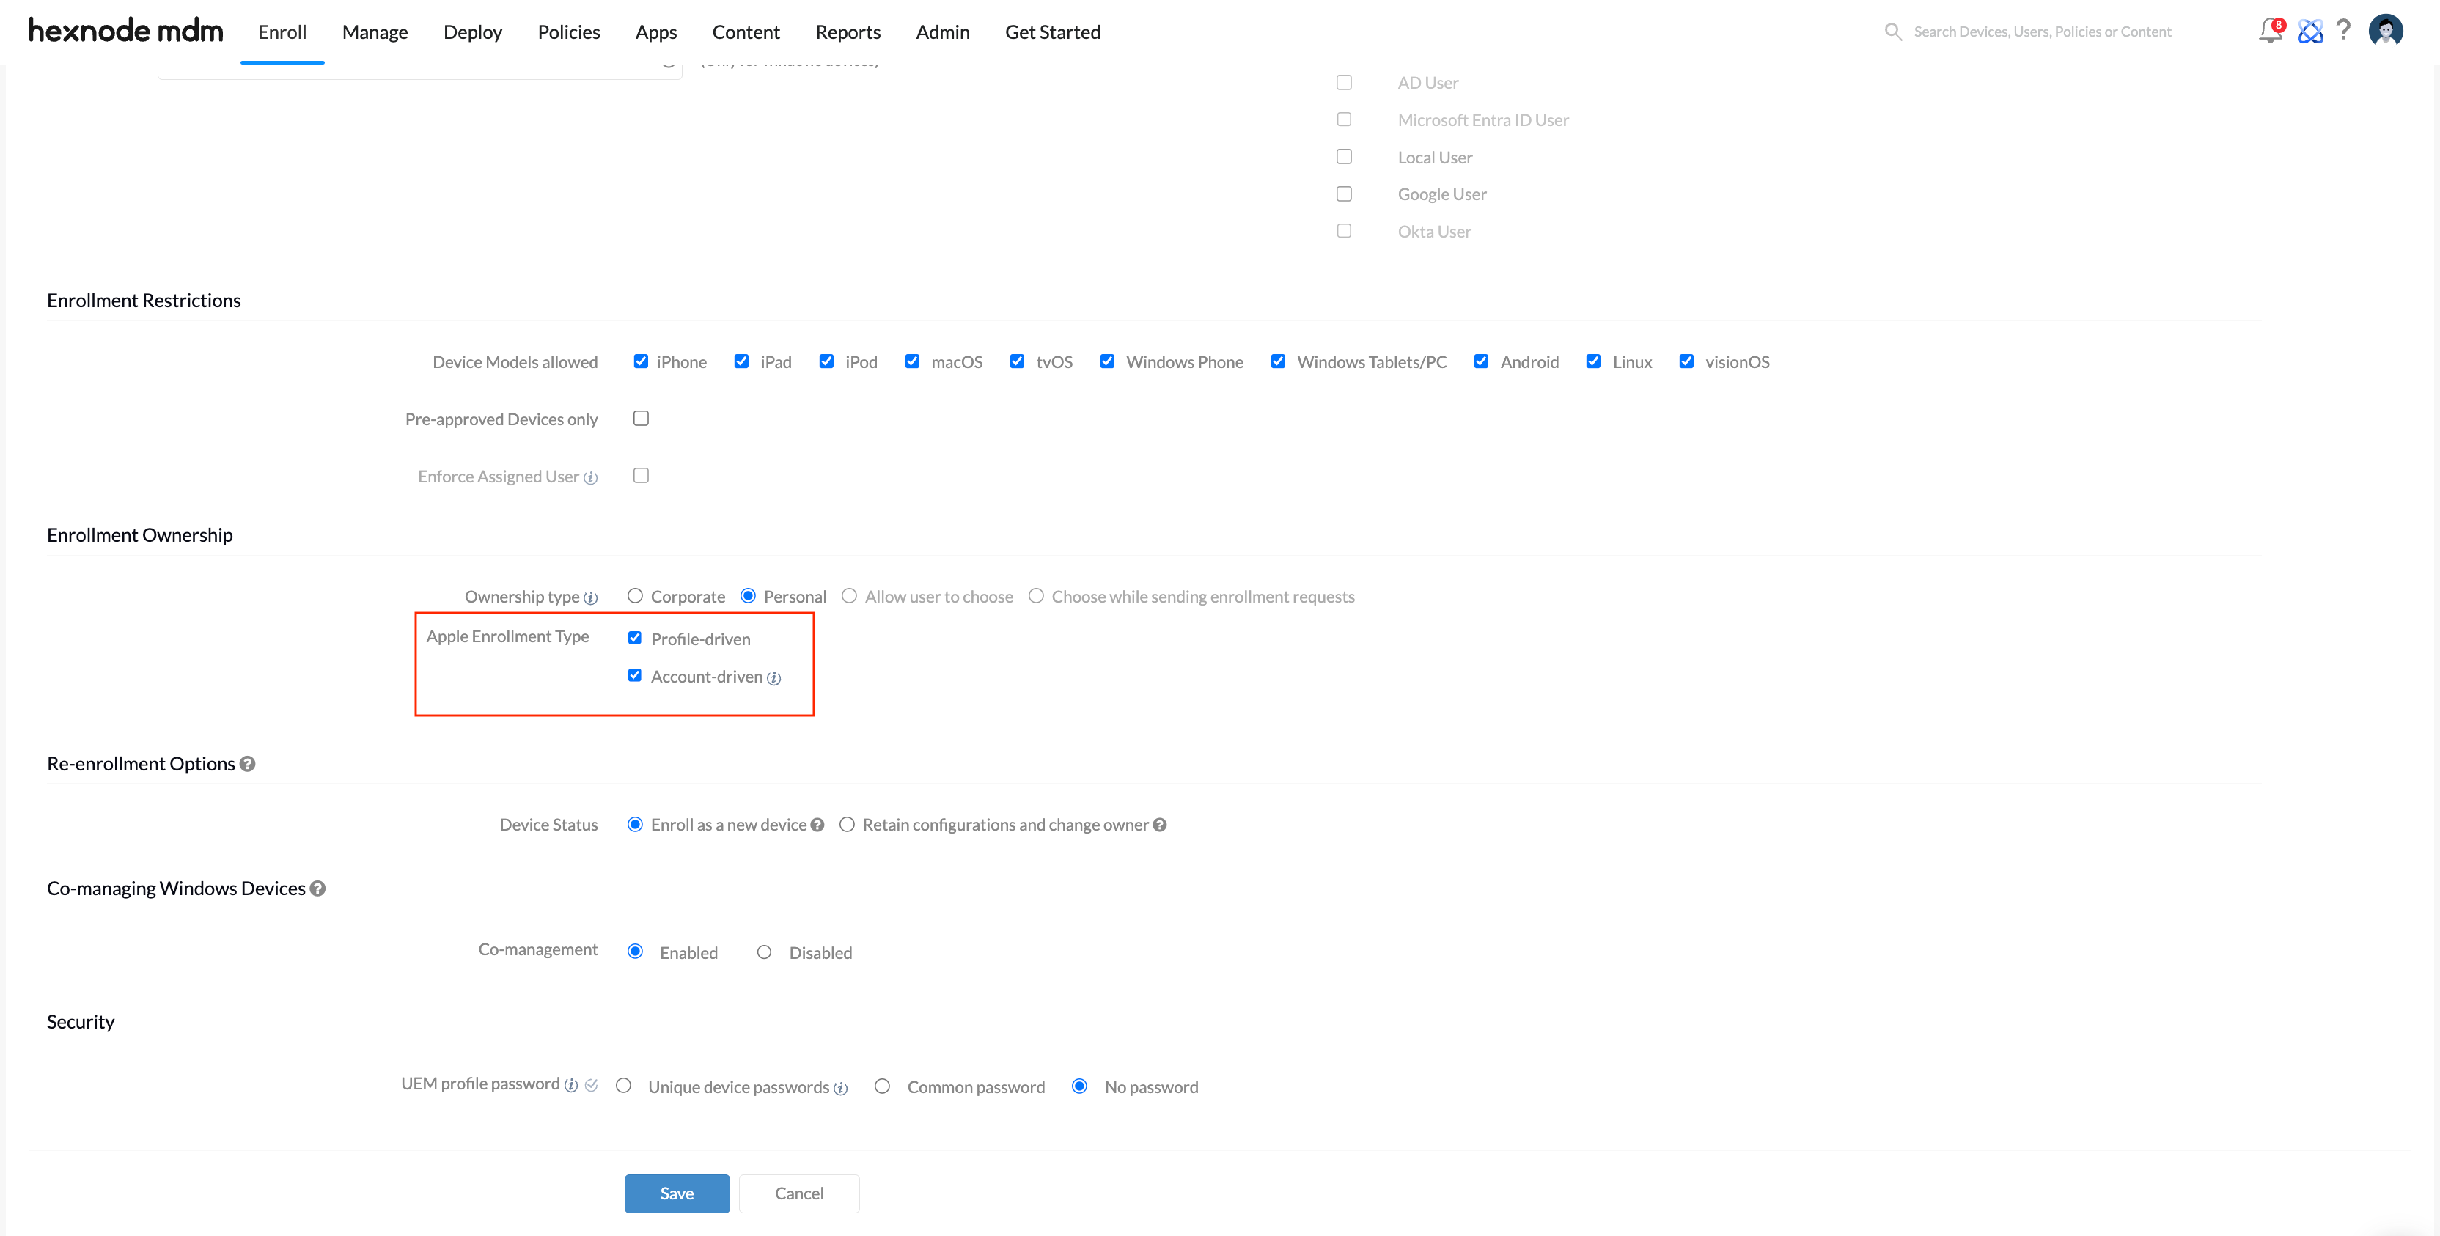
Task: Uncheck the iPad device model
Action: tap(742, 361)
